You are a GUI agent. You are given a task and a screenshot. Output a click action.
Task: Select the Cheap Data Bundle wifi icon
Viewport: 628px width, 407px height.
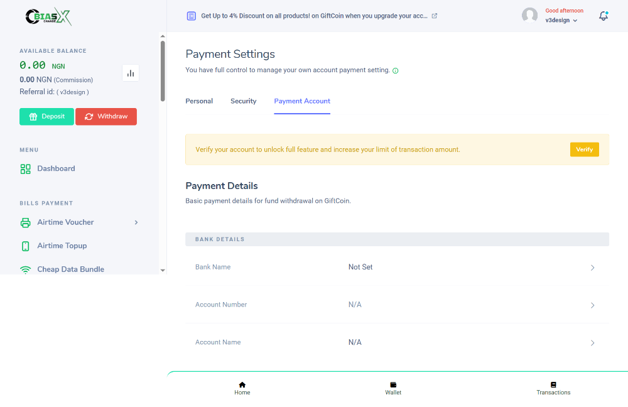pyautogui.click(x=25, y=269)
